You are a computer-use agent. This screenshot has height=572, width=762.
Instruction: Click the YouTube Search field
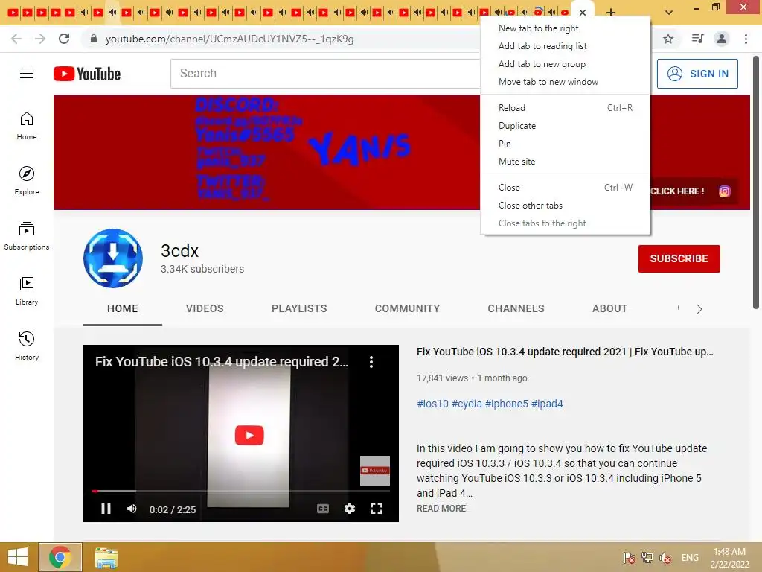(326, 74)
